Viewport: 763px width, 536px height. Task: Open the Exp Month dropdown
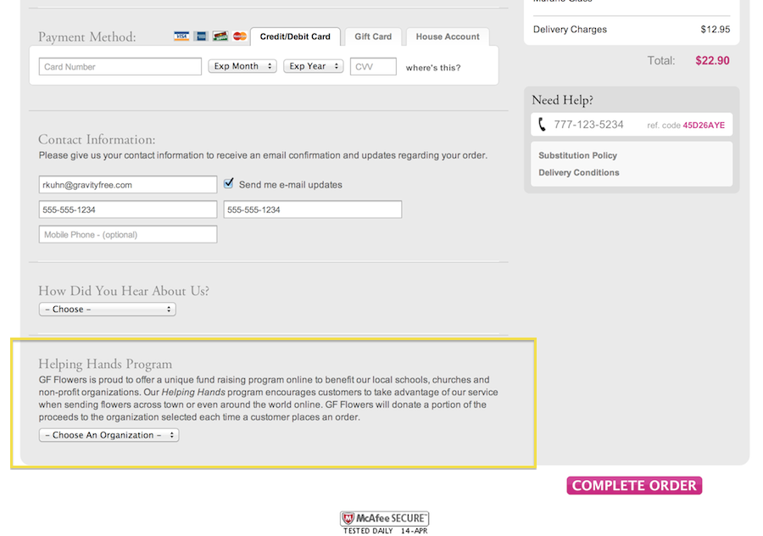(x=242, y=66)
